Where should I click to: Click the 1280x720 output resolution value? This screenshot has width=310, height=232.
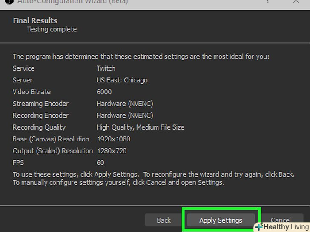click(111, 151)
